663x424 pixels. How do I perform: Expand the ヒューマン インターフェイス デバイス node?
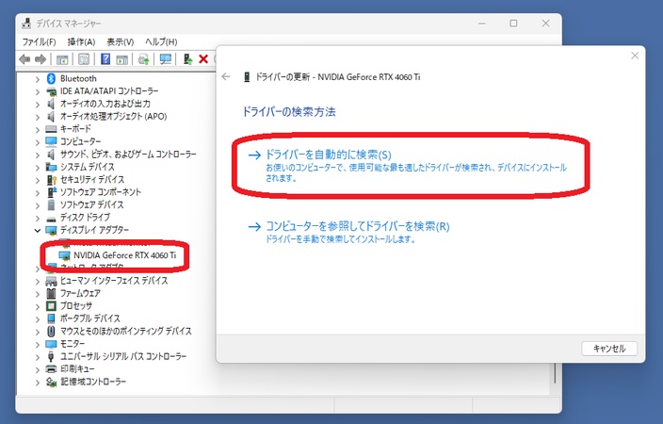[38, 281]
